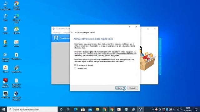This screenshot has height=112, width=200.
Task: Open the CMSClient desktop shortcut
Action: coord(6,95)
